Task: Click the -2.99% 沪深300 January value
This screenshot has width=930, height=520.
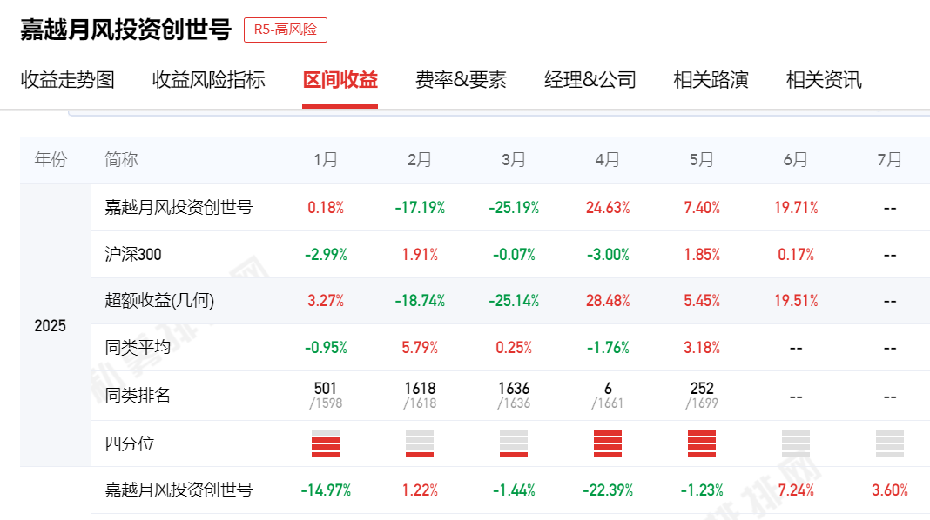Action: (x=326, y=255)
